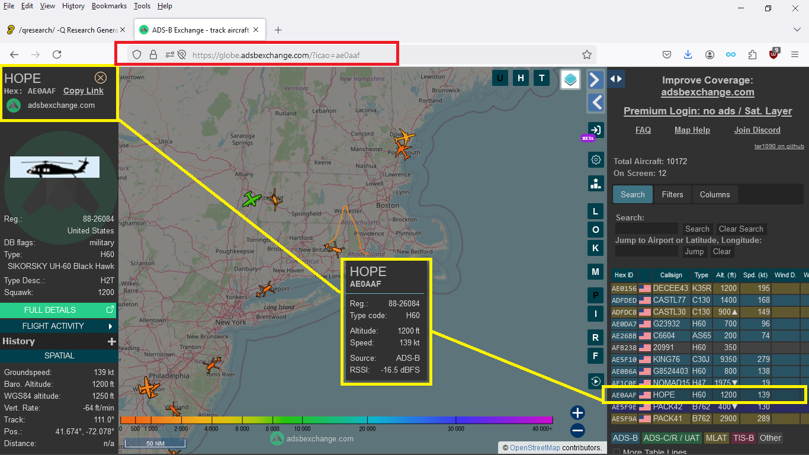The image size is (809, 455).
Task: Toggle the O map button
Action: tap(596, 230)
